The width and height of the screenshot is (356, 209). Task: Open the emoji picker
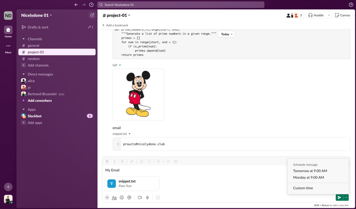(x=121, y=197)
